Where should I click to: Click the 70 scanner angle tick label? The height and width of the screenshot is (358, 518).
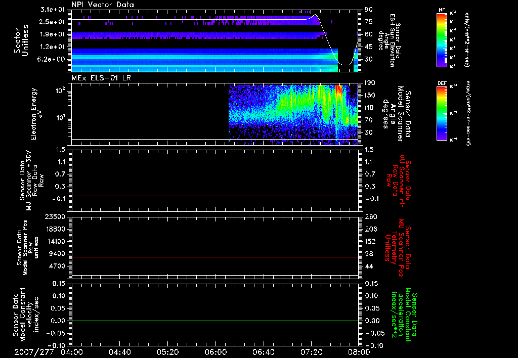(368, 120)
